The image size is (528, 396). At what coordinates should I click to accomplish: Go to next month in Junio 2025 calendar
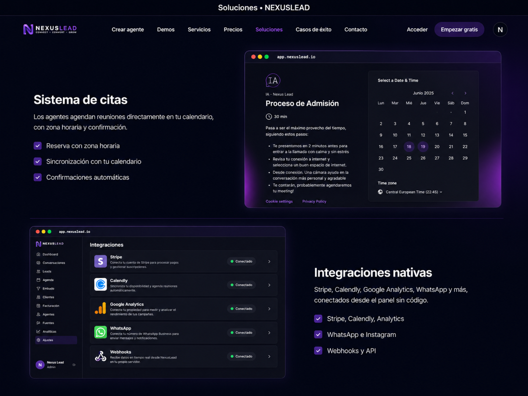tap(465, 93)
